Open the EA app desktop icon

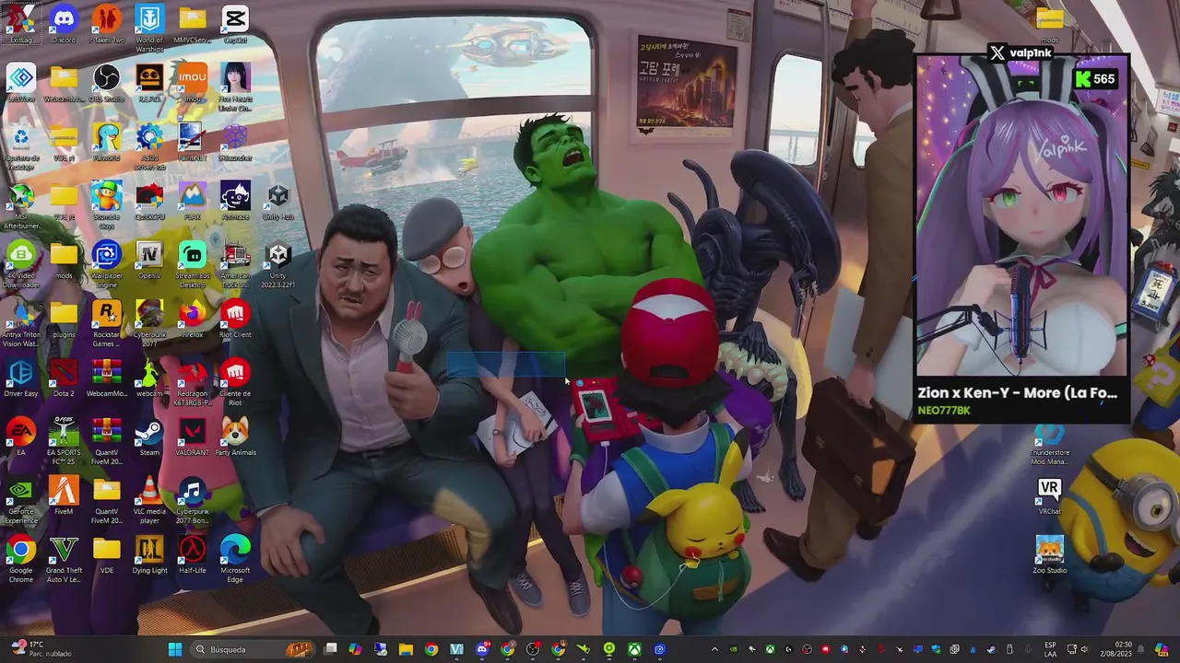click(x=20, y=436)
